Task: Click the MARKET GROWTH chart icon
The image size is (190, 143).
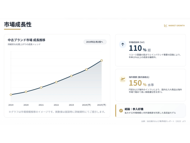Action: pos(166,26)
